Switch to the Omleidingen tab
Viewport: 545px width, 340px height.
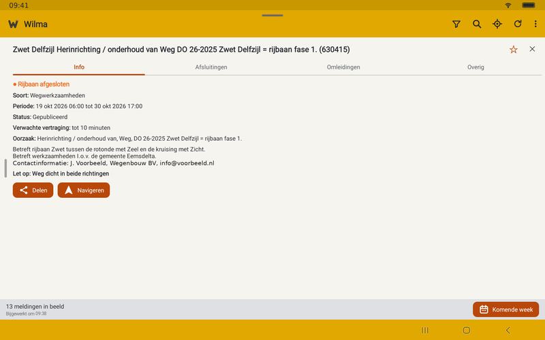343,67
